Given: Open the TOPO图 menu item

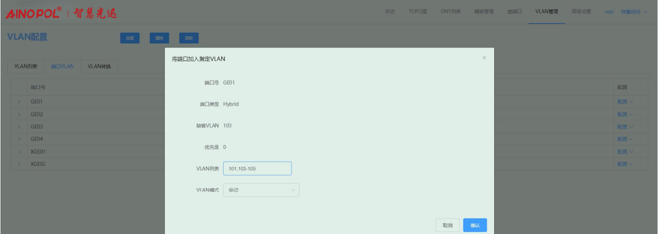Looking at the screenshot, I should click(x=417, y=12).
